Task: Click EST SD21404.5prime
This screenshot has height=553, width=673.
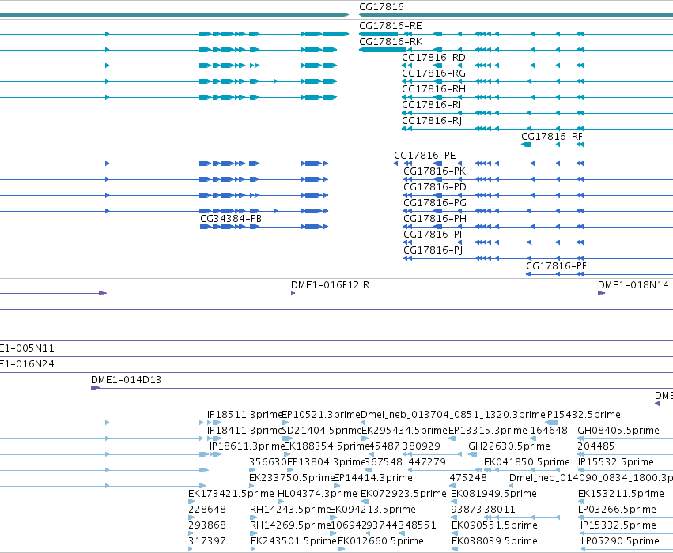Action: pos(322,431)
